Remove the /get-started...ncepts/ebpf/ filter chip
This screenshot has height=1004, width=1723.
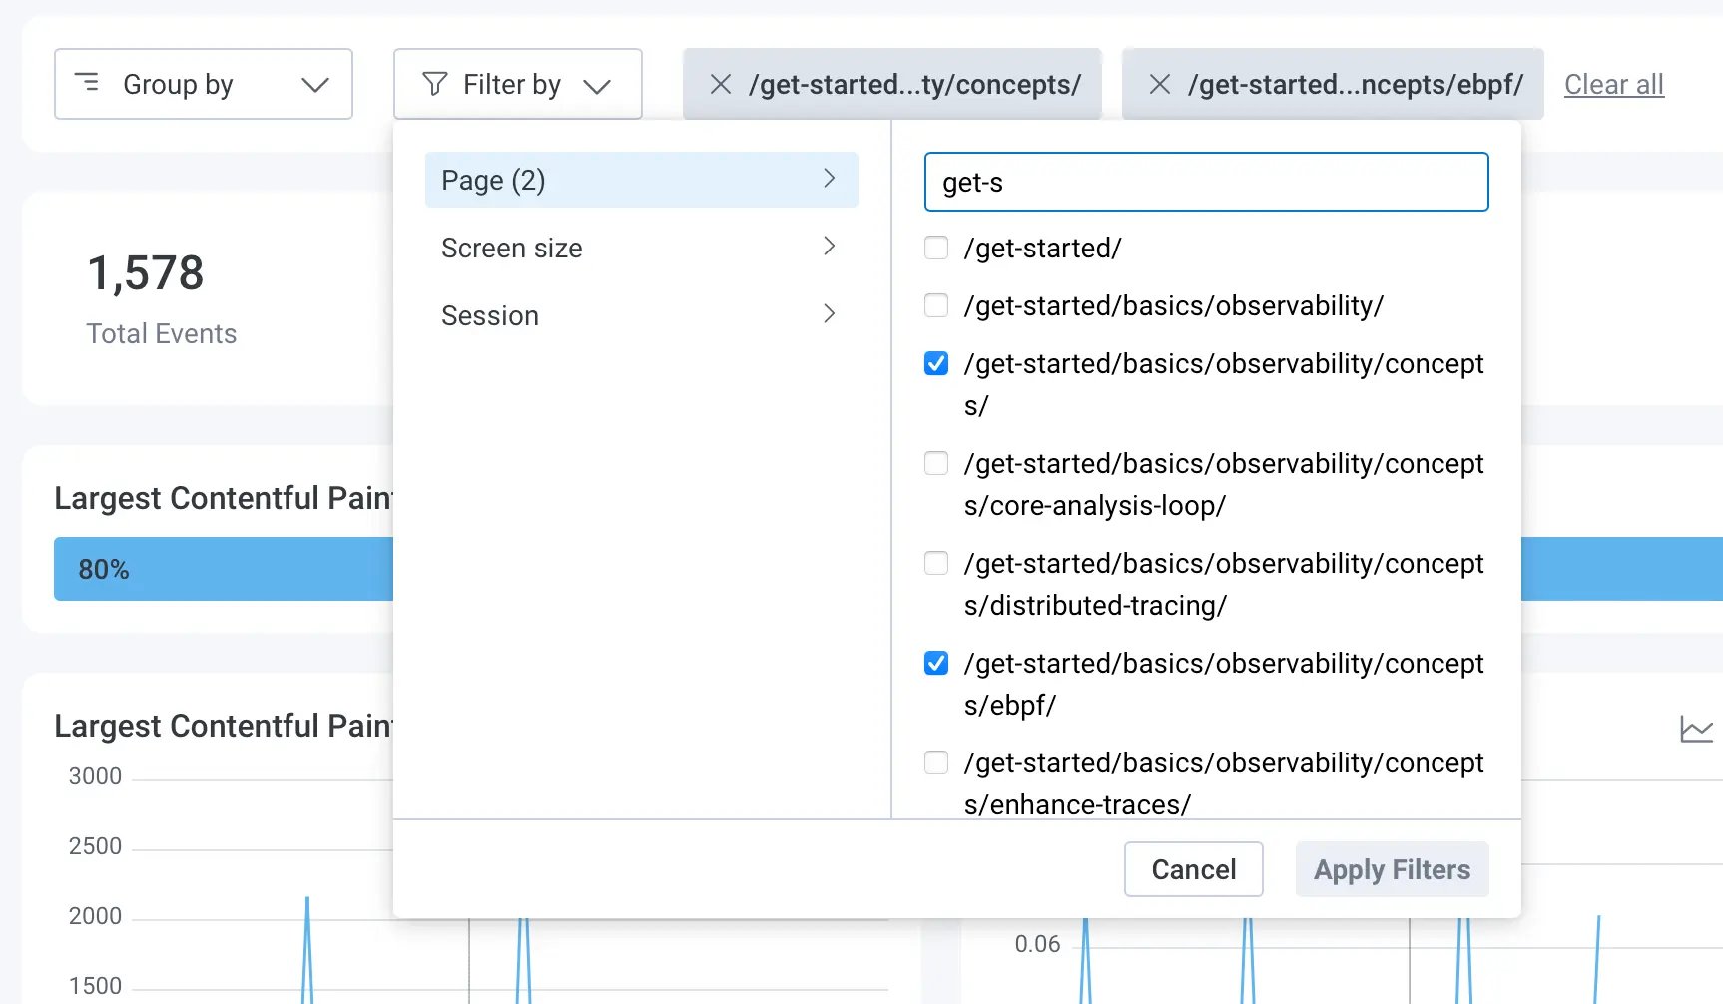click(1158, 84)
